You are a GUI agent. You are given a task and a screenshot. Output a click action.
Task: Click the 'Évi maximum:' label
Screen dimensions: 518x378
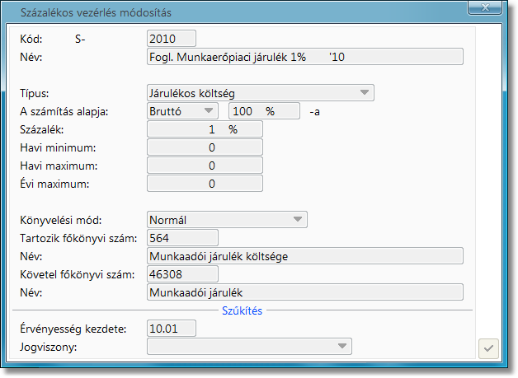click(x=54, y=184)
